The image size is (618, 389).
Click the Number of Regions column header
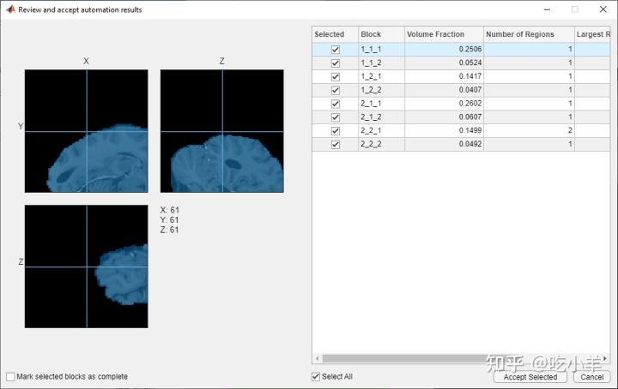(528, 34)
